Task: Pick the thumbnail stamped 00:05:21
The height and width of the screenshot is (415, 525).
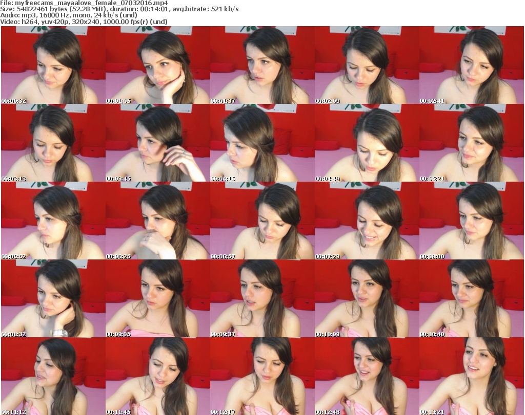Action: coord(472,143)
